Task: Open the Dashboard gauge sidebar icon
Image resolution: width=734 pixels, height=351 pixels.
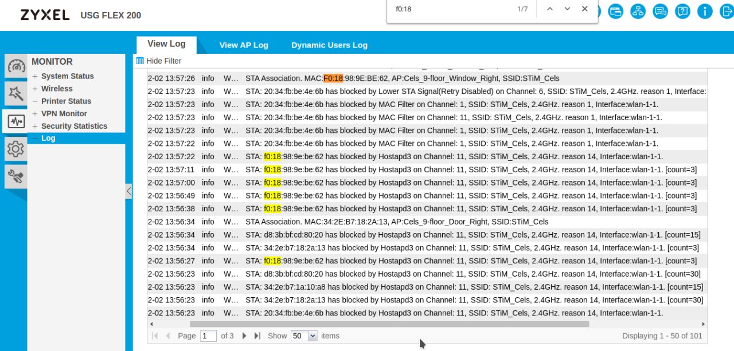Action: coord(15,66)
